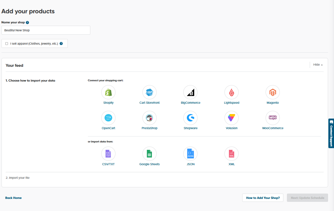
Task: Connect the BigCommerce cart icon
Action: (x=190, y=92)
